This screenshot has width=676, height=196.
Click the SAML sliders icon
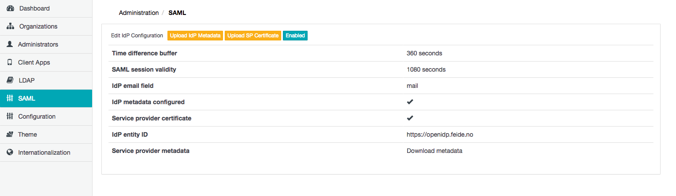tap(10, 98)
